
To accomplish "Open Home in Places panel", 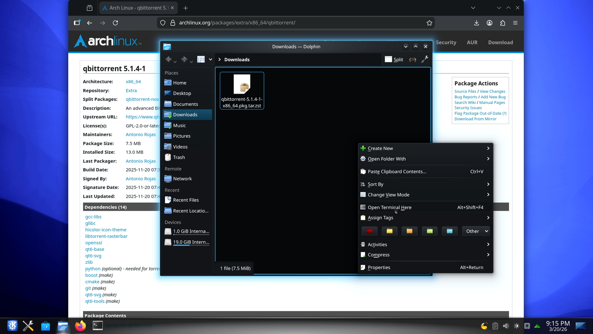I will pos(188,83).
